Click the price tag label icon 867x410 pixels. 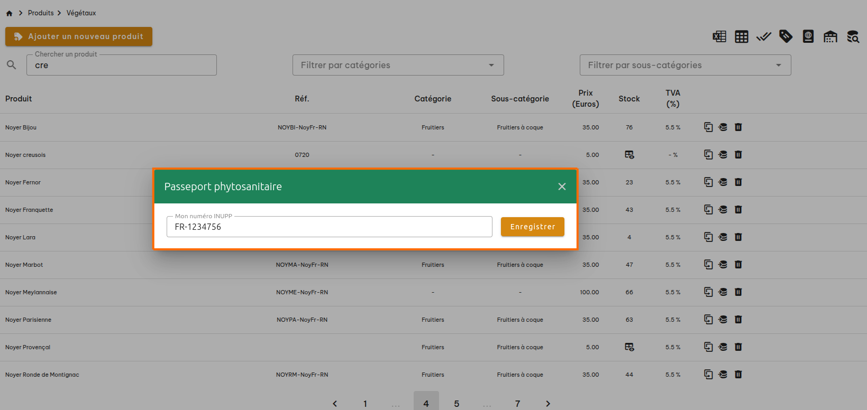(786, 36)
